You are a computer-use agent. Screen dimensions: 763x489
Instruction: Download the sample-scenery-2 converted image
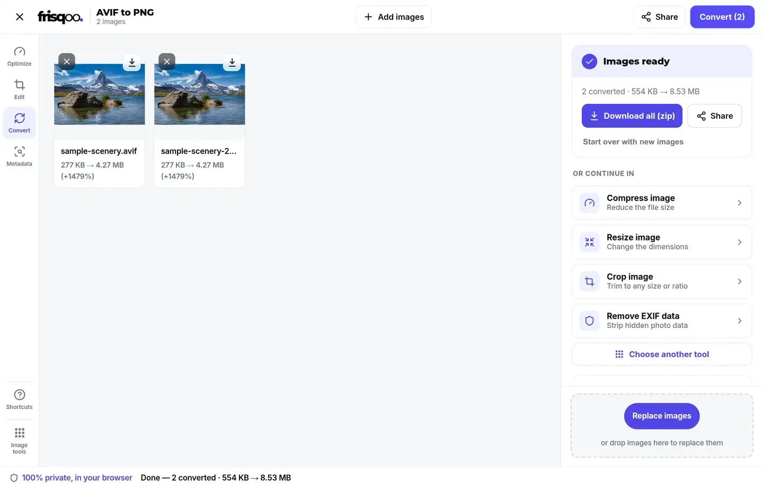tap(232, 62)
